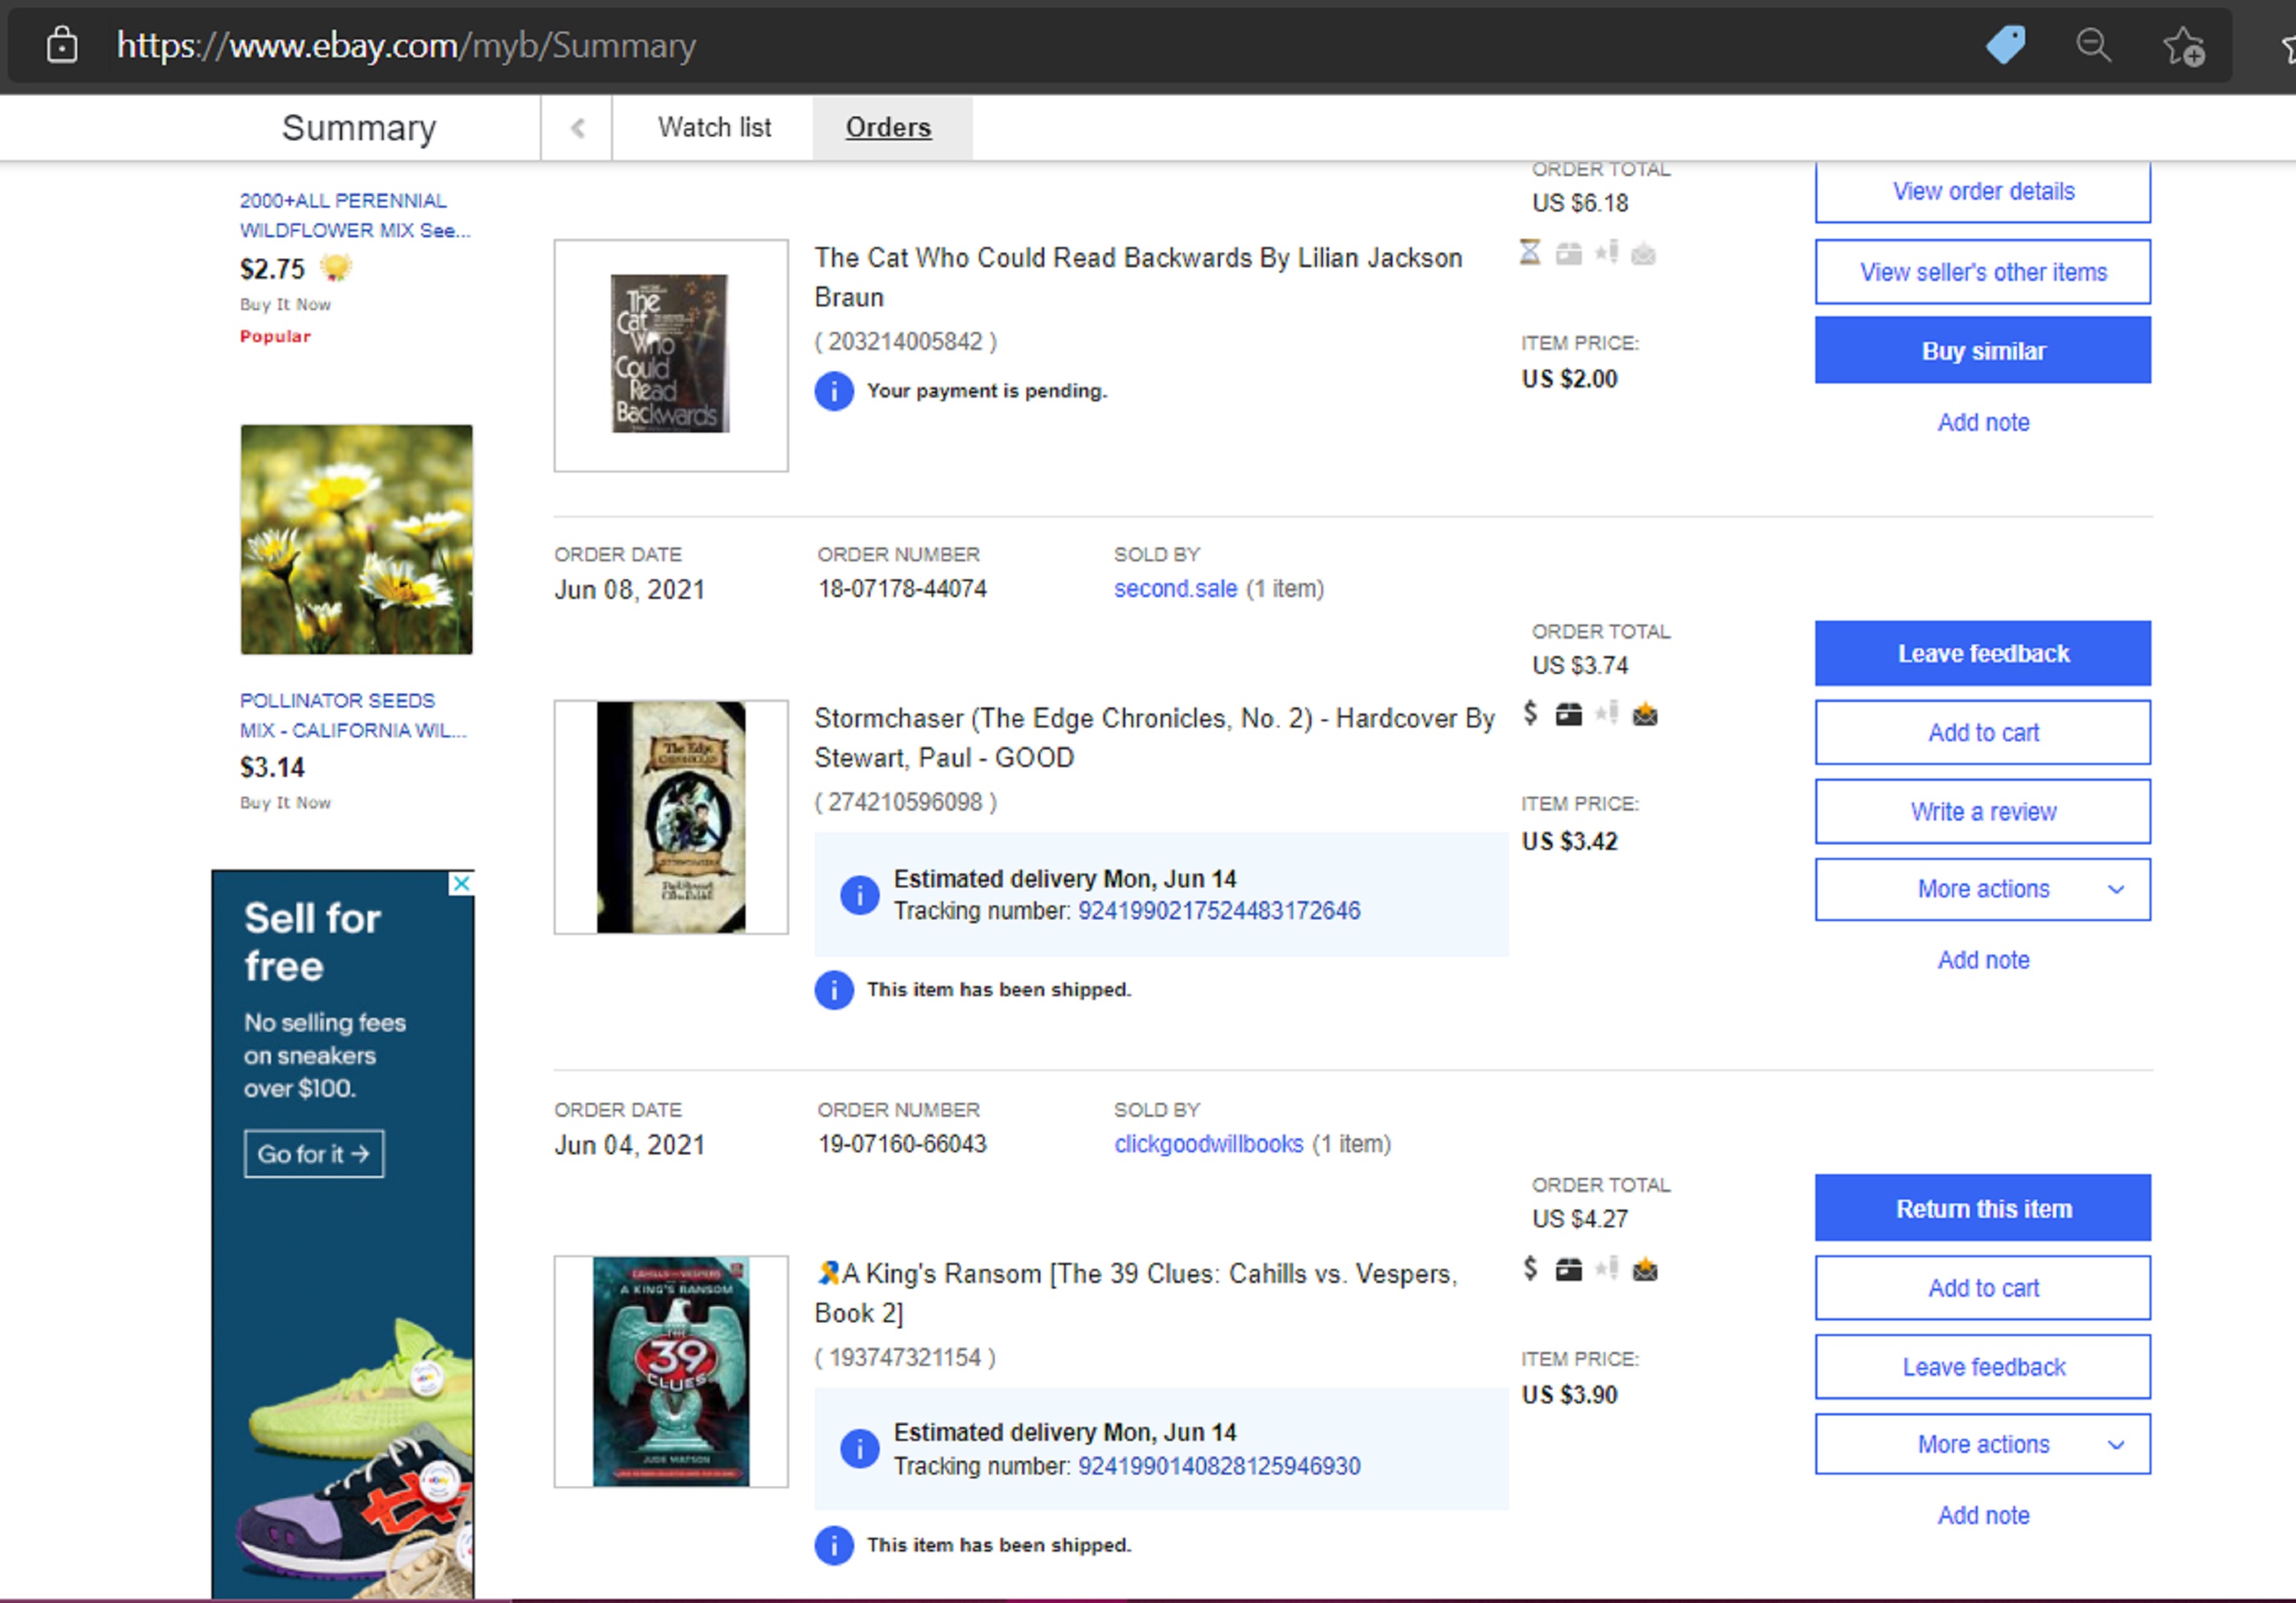Image resolution: width=2296 pixels, height=1603 pixels.
Task: Click the feedback left star icon for King's Ransom order
Action: 1607,1269
